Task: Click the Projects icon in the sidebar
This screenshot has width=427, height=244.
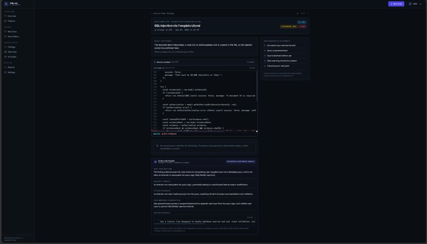Action: 5,21
